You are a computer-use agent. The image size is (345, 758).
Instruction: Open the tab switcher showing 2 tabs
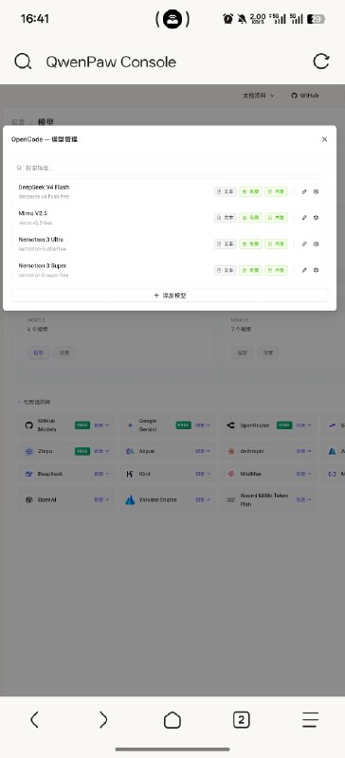(x=241, y=720)
